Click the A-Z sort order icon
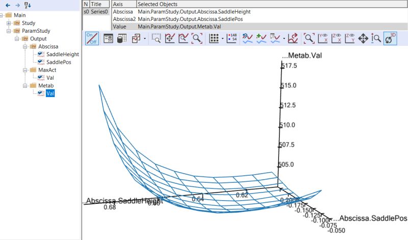The image size is (408, 240). (28, 5)
